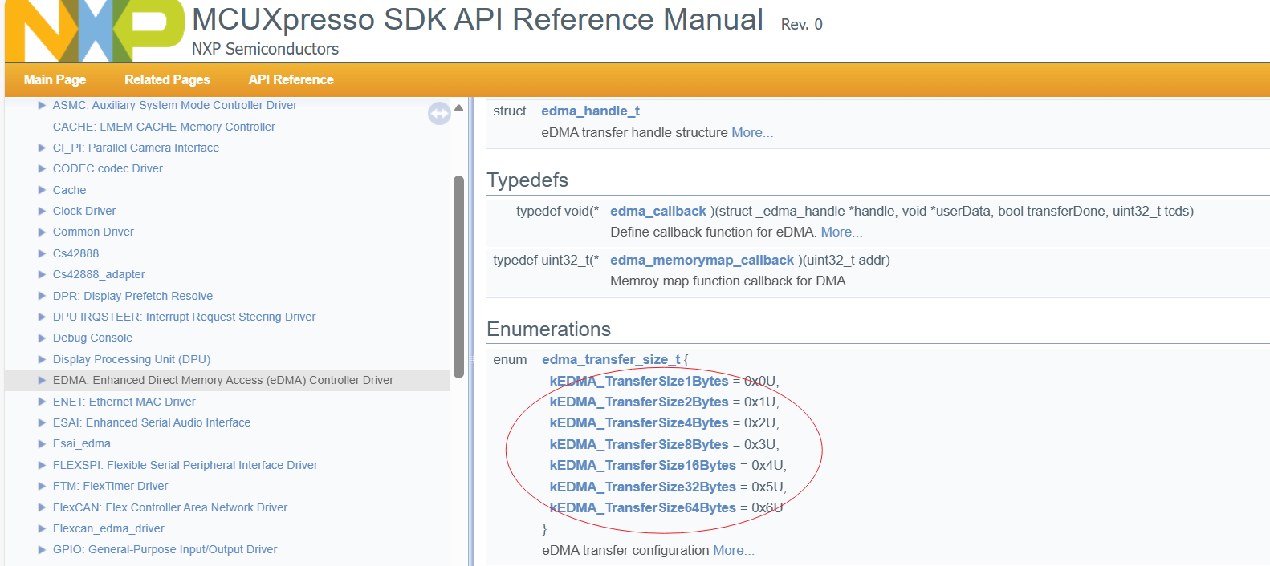Open the kEDMA_TransferSize4Bytes enum value

pos(639,422)
